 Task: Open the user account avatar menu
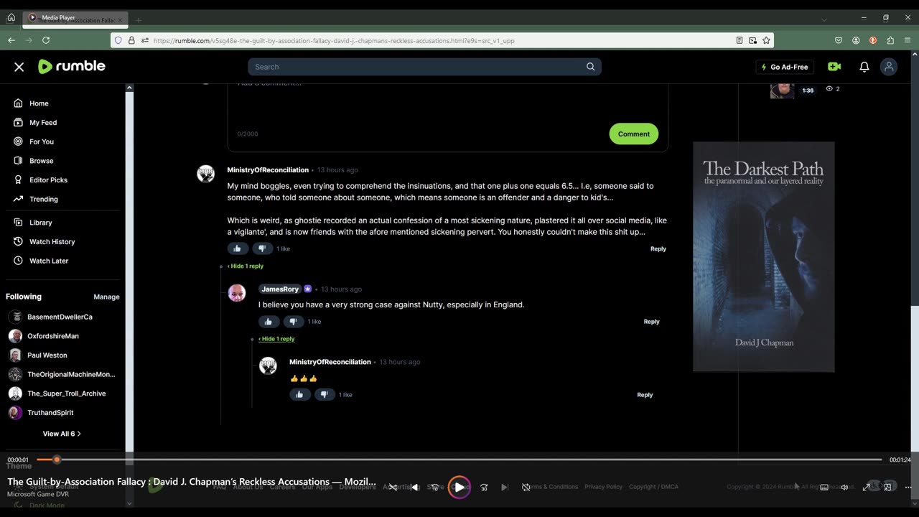click(889, 67)
